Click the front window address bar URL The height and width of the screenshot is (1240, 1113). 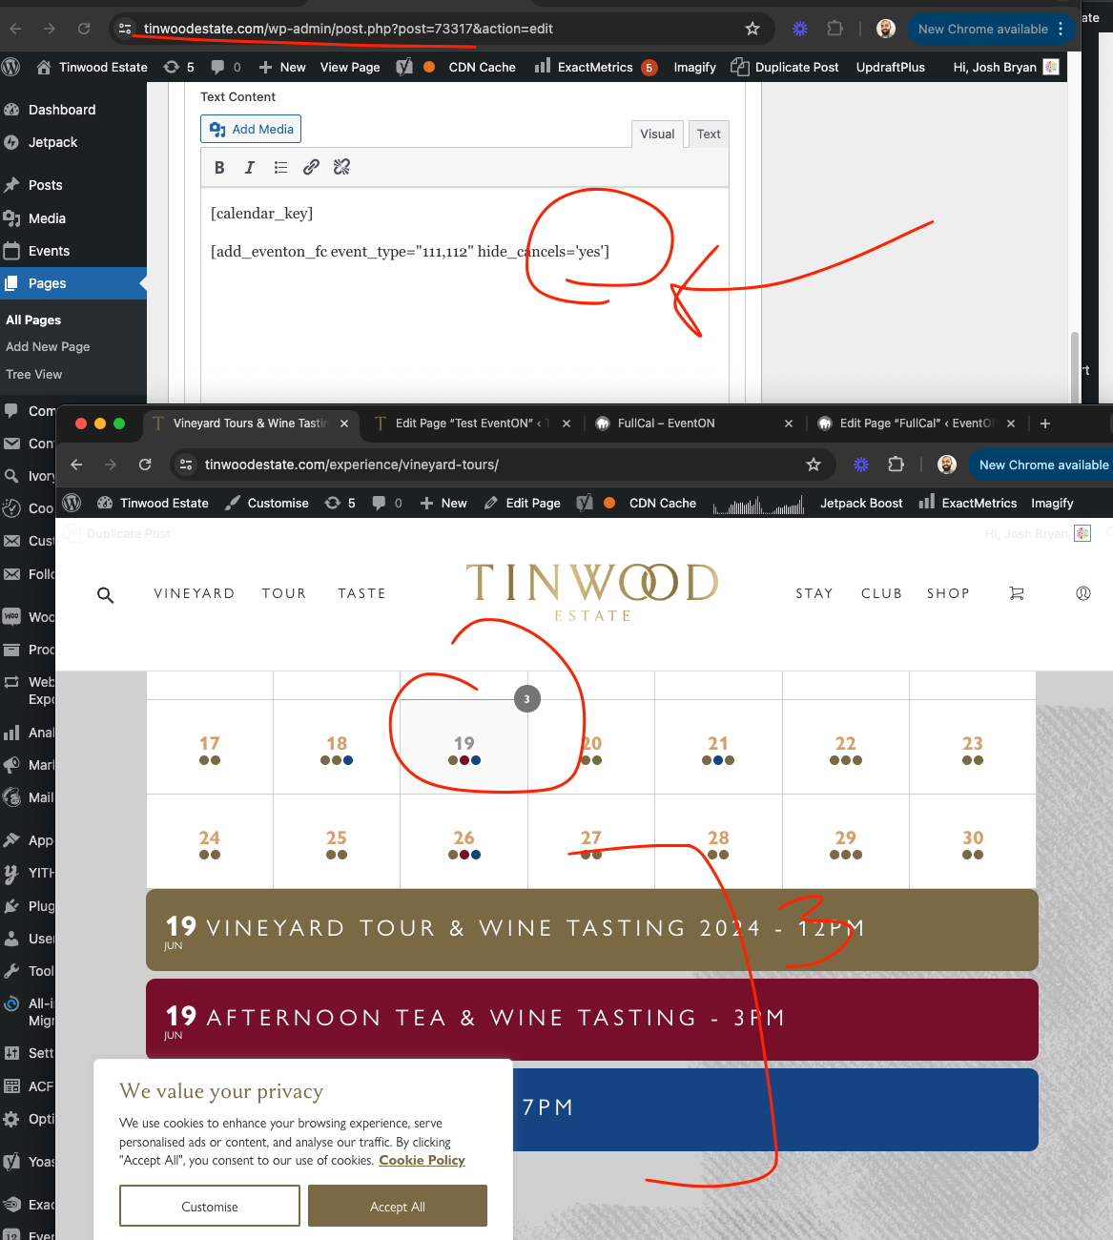[352, 465]
